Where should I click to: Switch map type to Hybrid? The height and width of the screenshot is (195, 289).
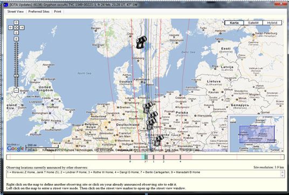point(272,23)
